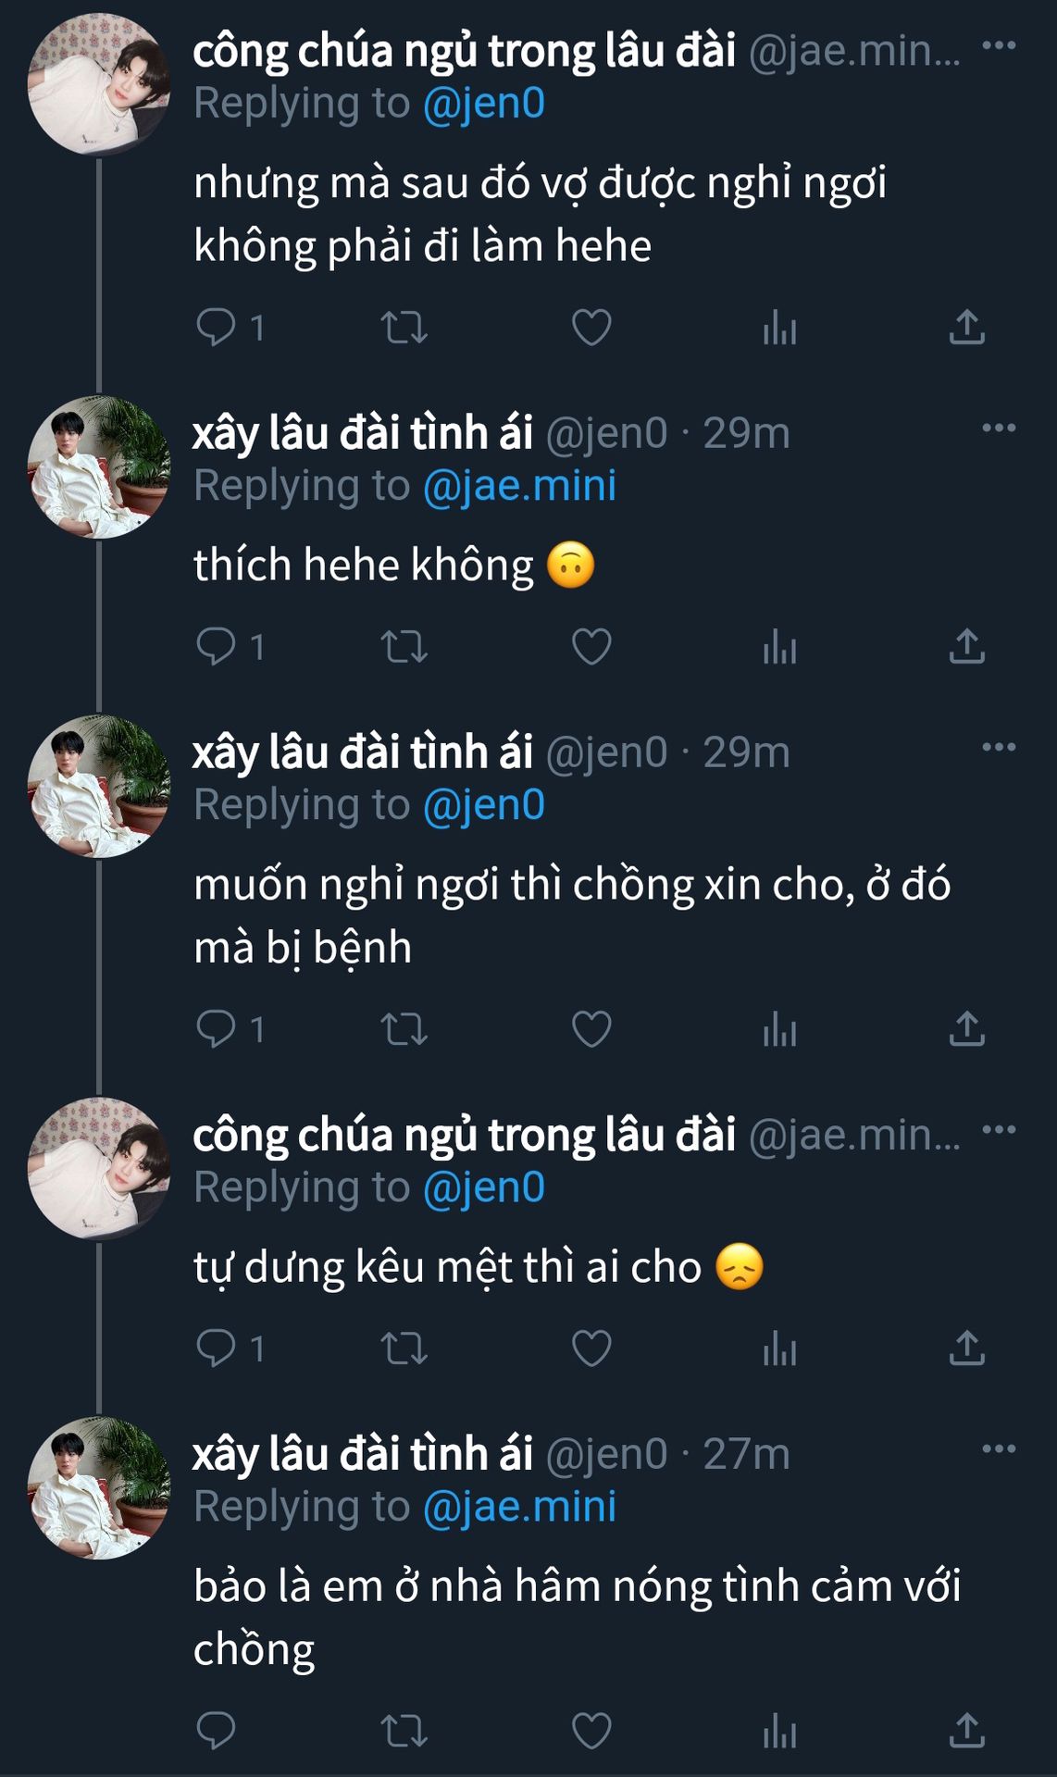Viewport: 1057px width, 1777px height.
Task: Open @jen0 mention in first tweet
Action: [483, 103]
